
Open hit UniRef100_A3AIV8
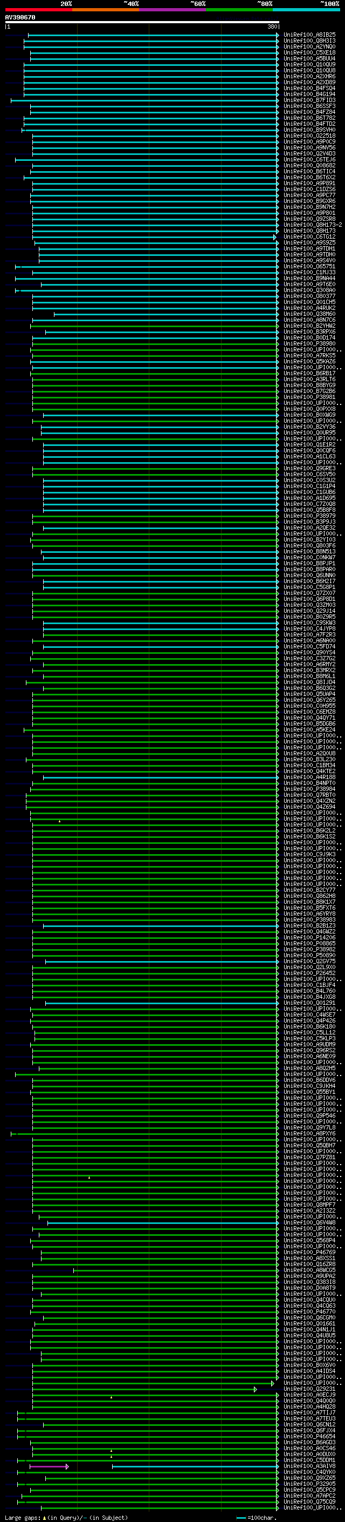(x=309, y=1466)
